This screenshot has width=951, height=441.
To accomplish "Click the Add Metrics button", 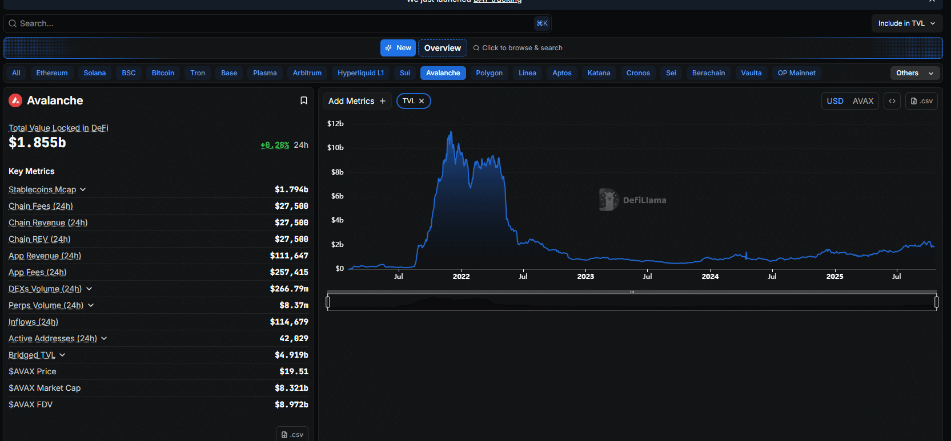I will (358, 101).
